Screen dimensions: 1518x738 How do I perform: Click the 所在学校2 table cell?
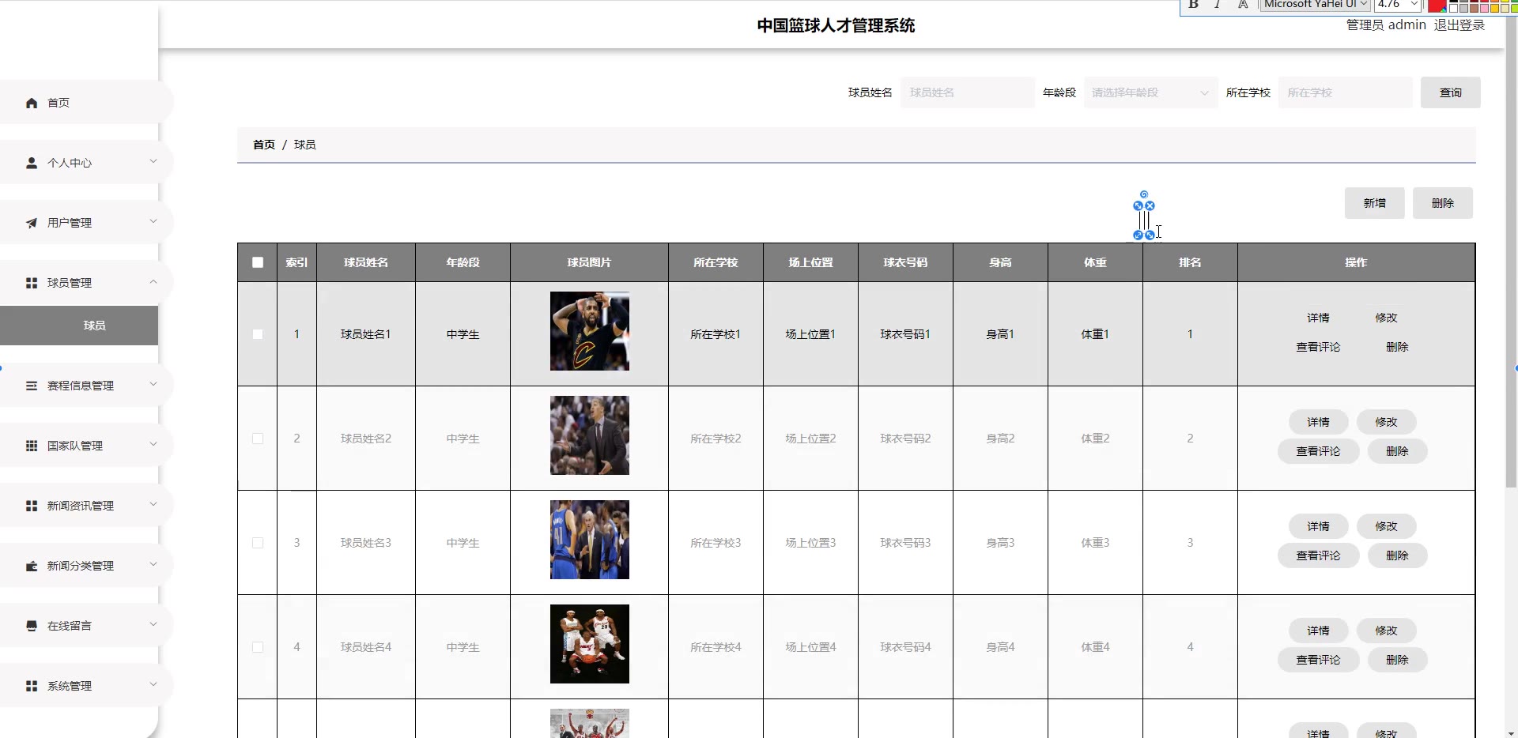pos(716,439)
